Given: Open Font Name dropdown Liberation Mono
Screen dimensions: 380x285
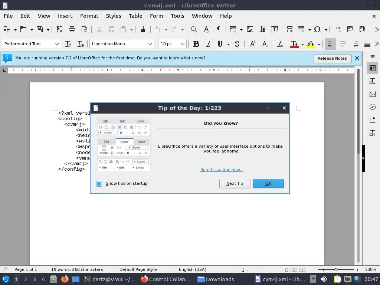Looking at the screenshot, I should (x=150, y=44).
